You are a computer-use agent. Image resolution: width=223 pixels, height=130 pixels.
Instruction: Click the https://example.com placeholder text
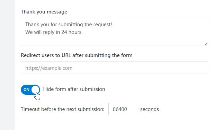click(49, 68)
